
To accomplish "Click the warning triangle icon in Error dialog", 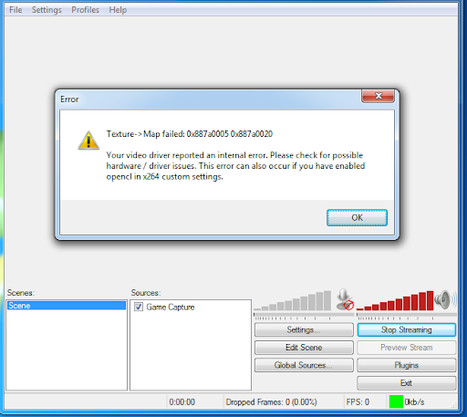I will point(88,141).
